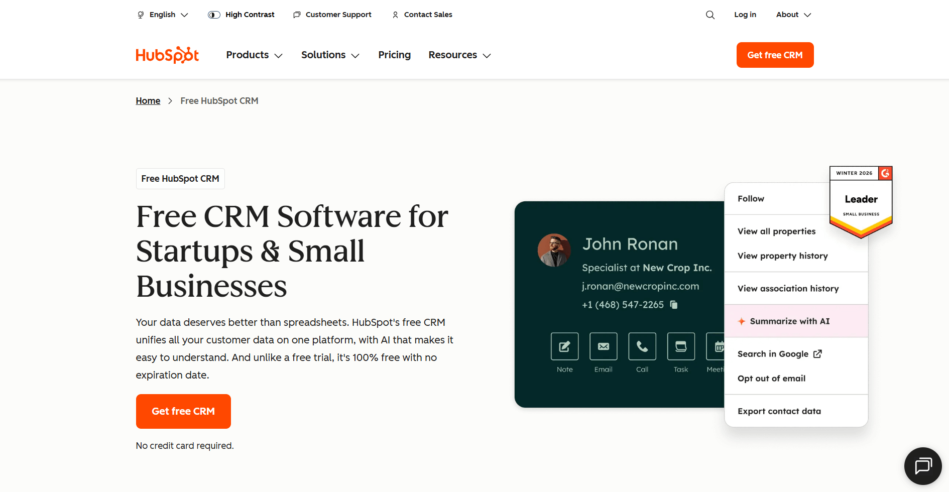This screenshot has width=949, height=492.
Task: Open the search magnifier icon
Action: click(710, 15)
